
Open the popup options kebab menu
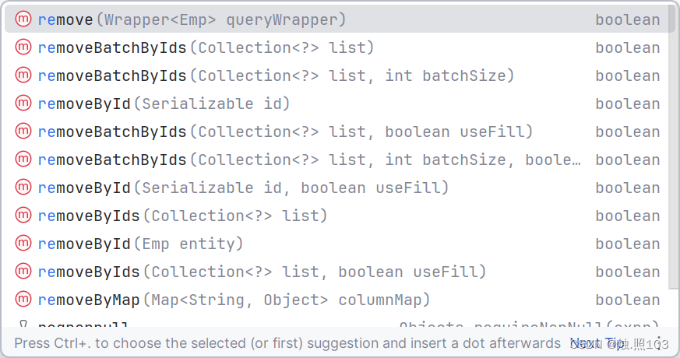coord(659,343)
